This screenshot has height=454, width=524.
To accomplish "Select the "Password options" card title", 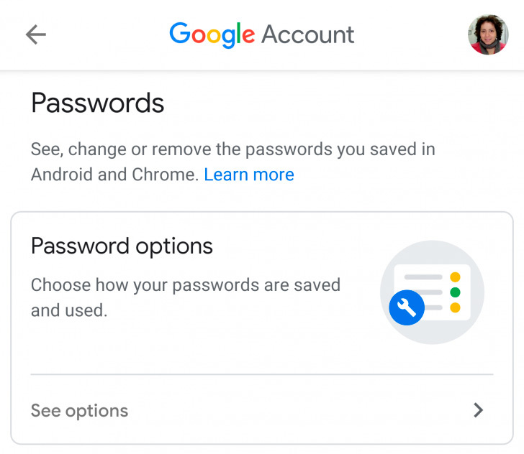I will [122, 246].
